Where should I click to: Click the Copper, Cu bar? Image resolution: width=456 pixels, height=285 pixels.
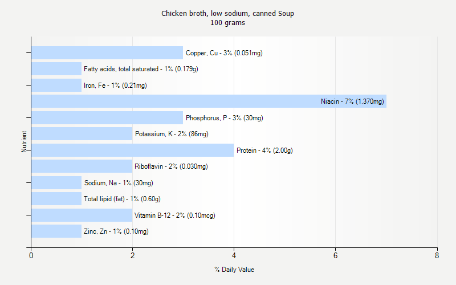pyautogui.click(x=107, y=53)
